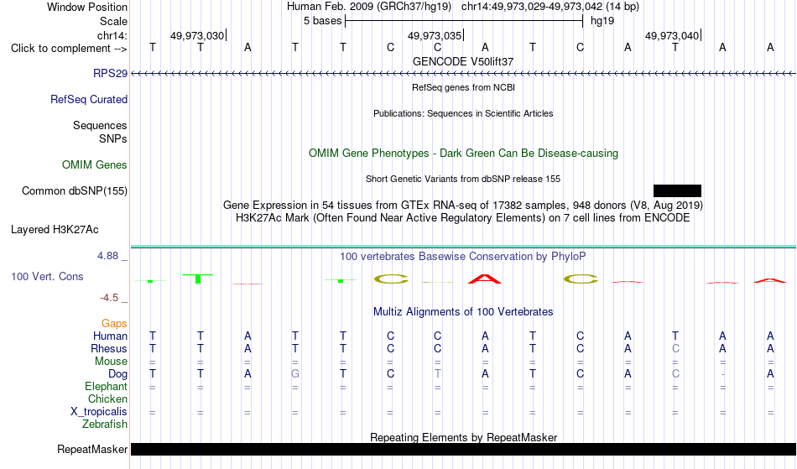
Task: Click the dash gap in the Dog row
Action: pyautogui.click(x=723, y=374)
